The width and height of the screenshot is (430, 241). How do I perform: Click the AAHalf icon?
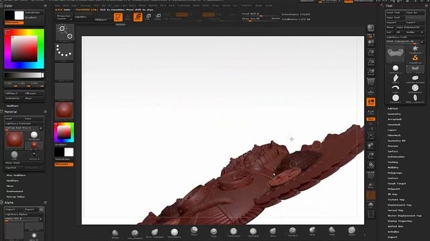[x=371, y=72]
